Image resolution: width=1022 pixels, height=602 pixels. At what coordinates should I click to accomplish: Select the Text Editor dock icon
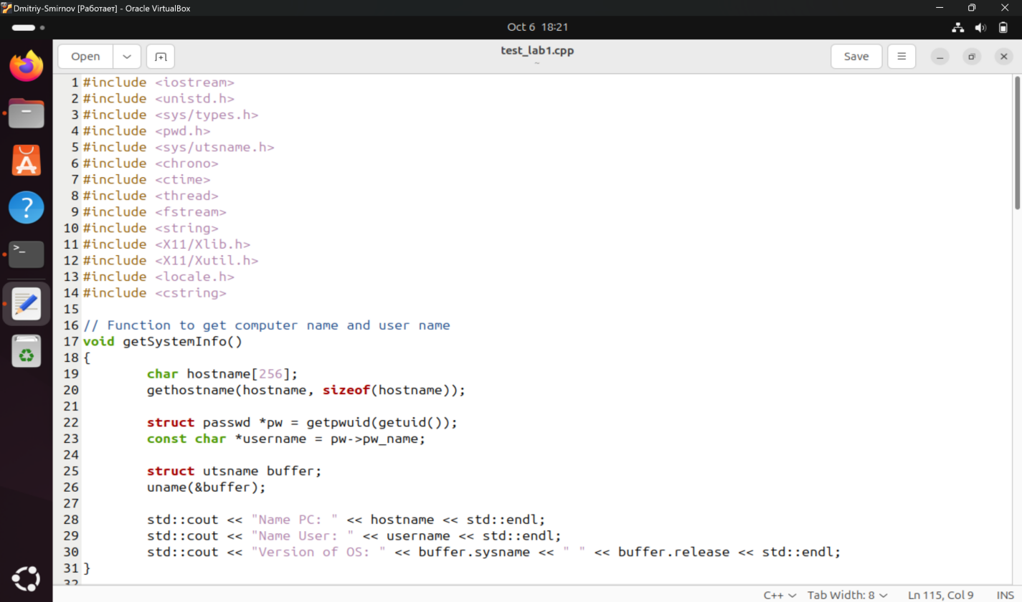point(27,303)
